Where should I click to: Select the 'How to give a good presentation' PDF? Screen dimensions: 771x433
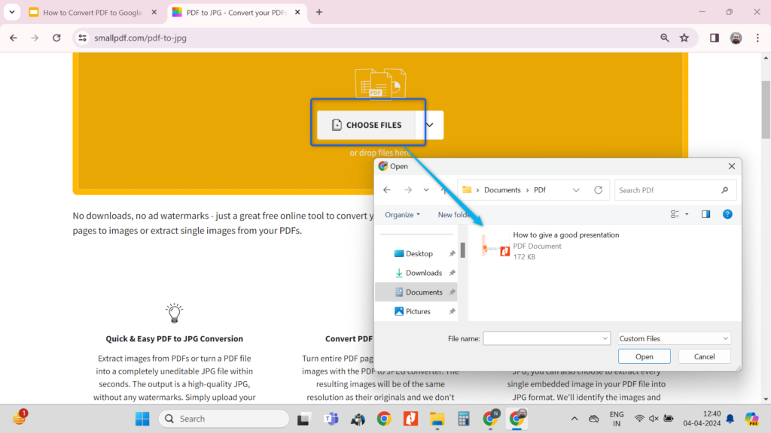(x=565, y=241)
